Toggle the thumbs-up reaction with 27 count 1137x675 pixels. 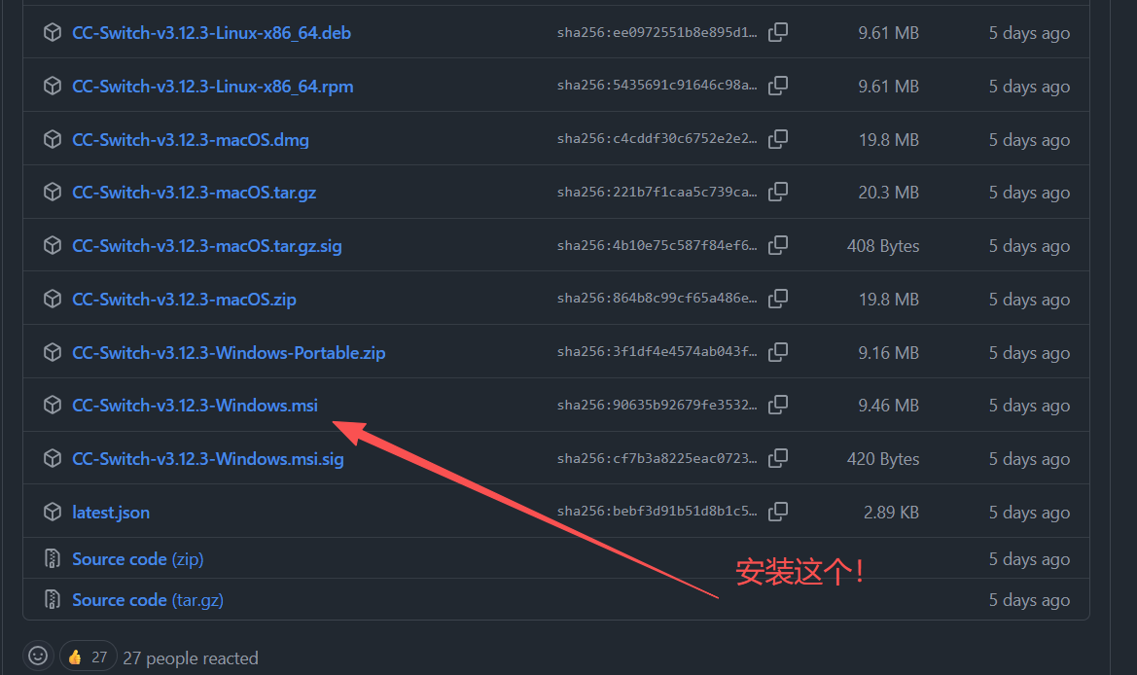click(x=88, y=657)
